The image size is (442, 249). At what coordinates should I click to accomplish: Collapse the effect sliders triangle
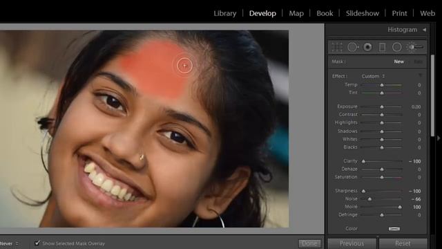tap(420, 75)
